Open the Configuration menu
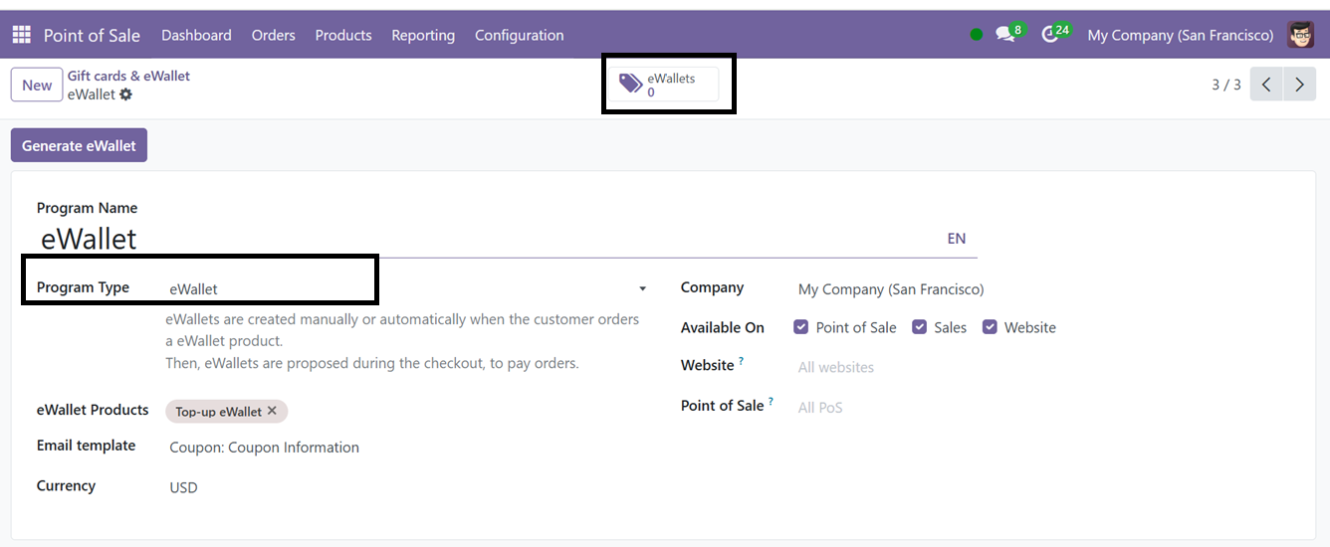The width and height of the screenshot is (1330, 547). click(519, 35)
